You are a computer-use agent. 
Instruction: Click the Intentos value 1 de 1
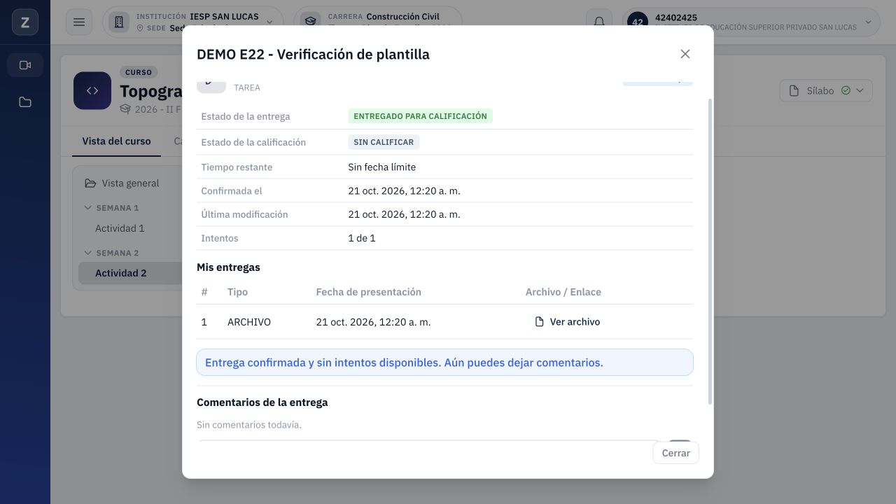tap(362, 238)
